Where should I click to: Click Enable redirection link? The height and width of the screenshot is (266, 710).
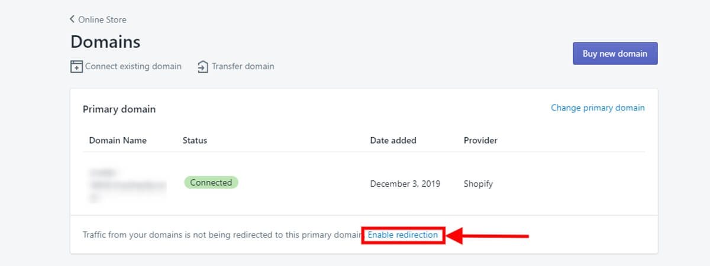pos(403,235)
